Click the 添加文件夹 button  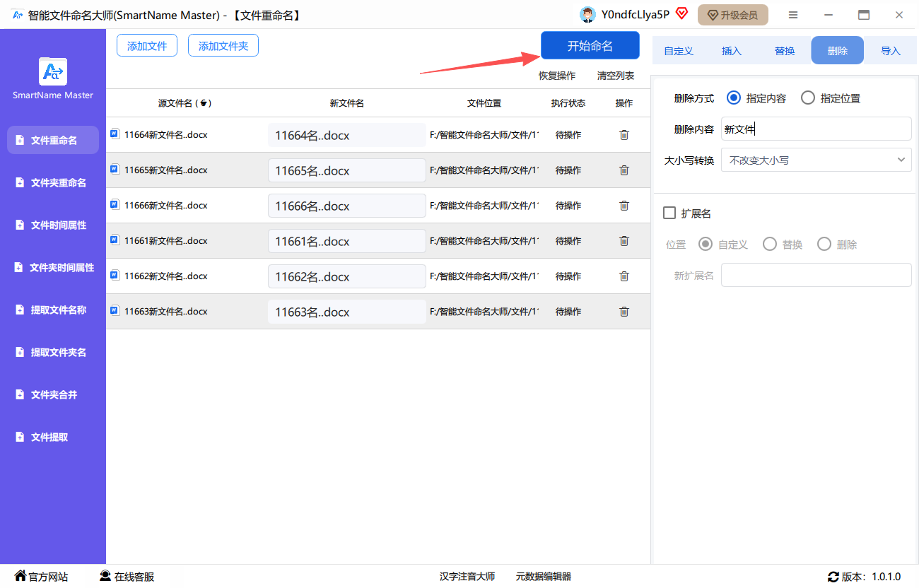coord(223,46)
